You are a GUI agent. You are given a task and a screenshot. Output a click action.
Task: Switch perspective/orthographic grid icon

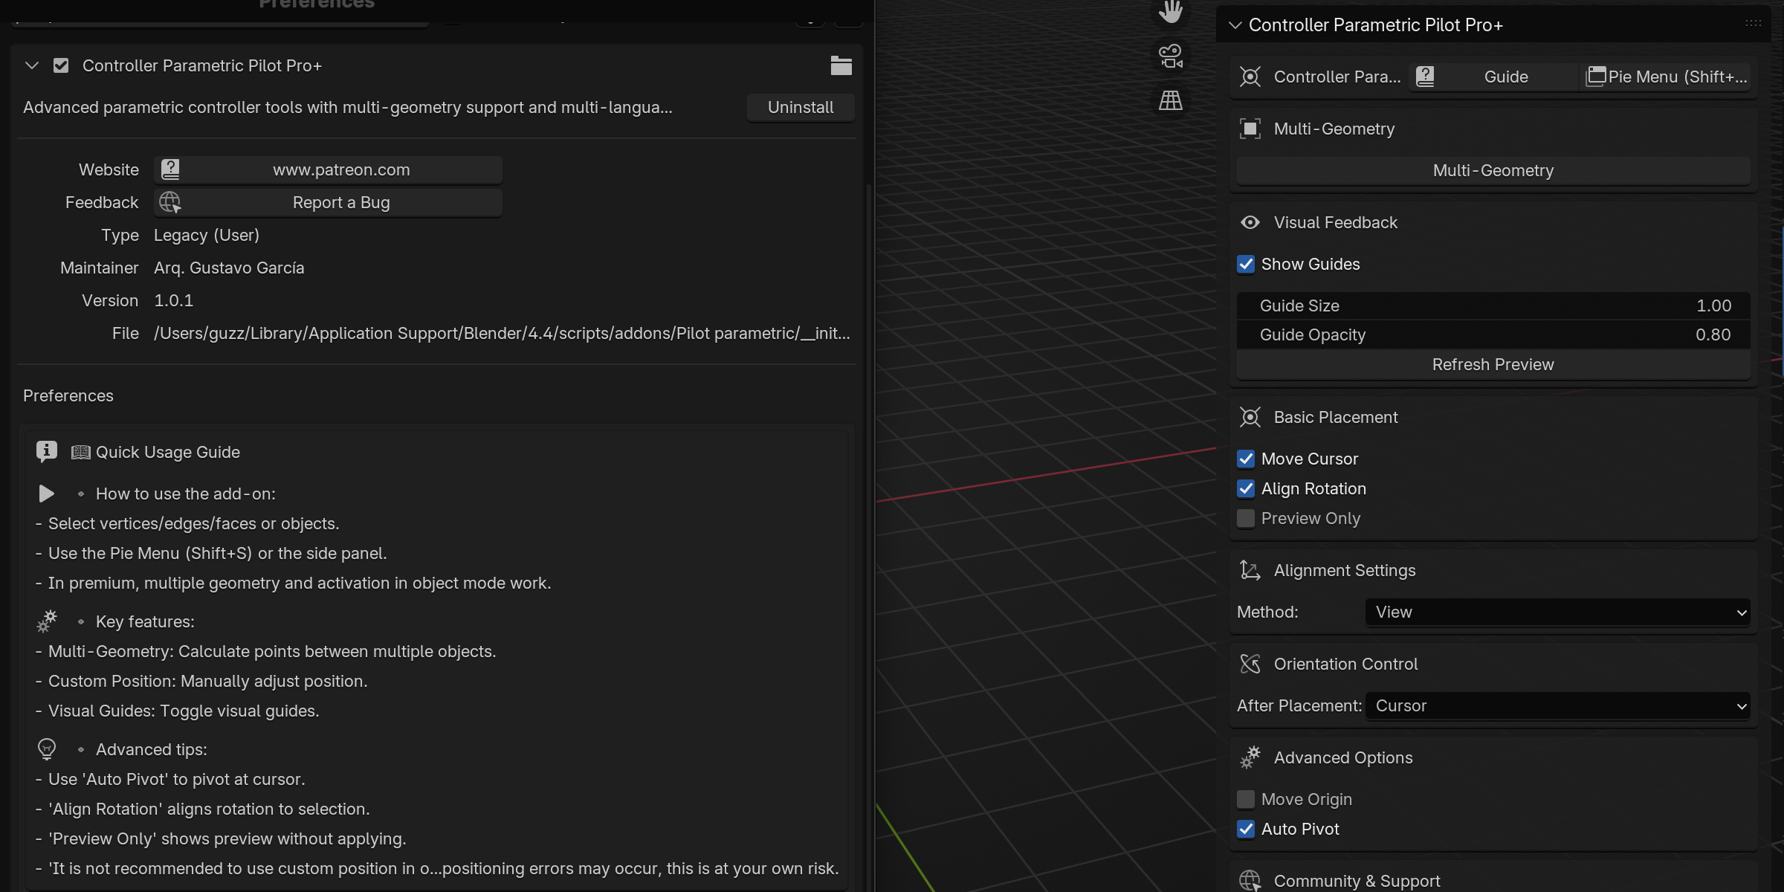[x=1171, y=100]
